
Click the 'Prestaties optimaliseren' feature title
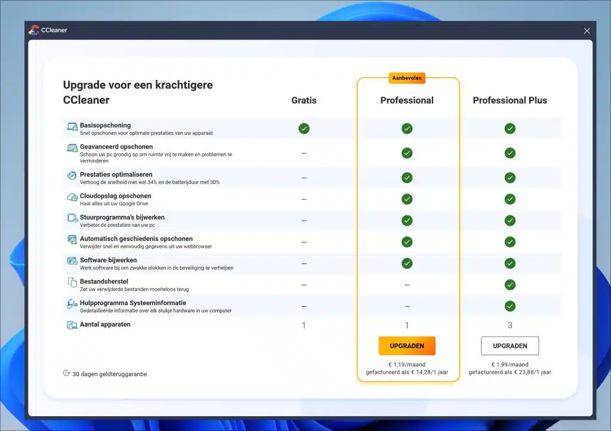116,174
